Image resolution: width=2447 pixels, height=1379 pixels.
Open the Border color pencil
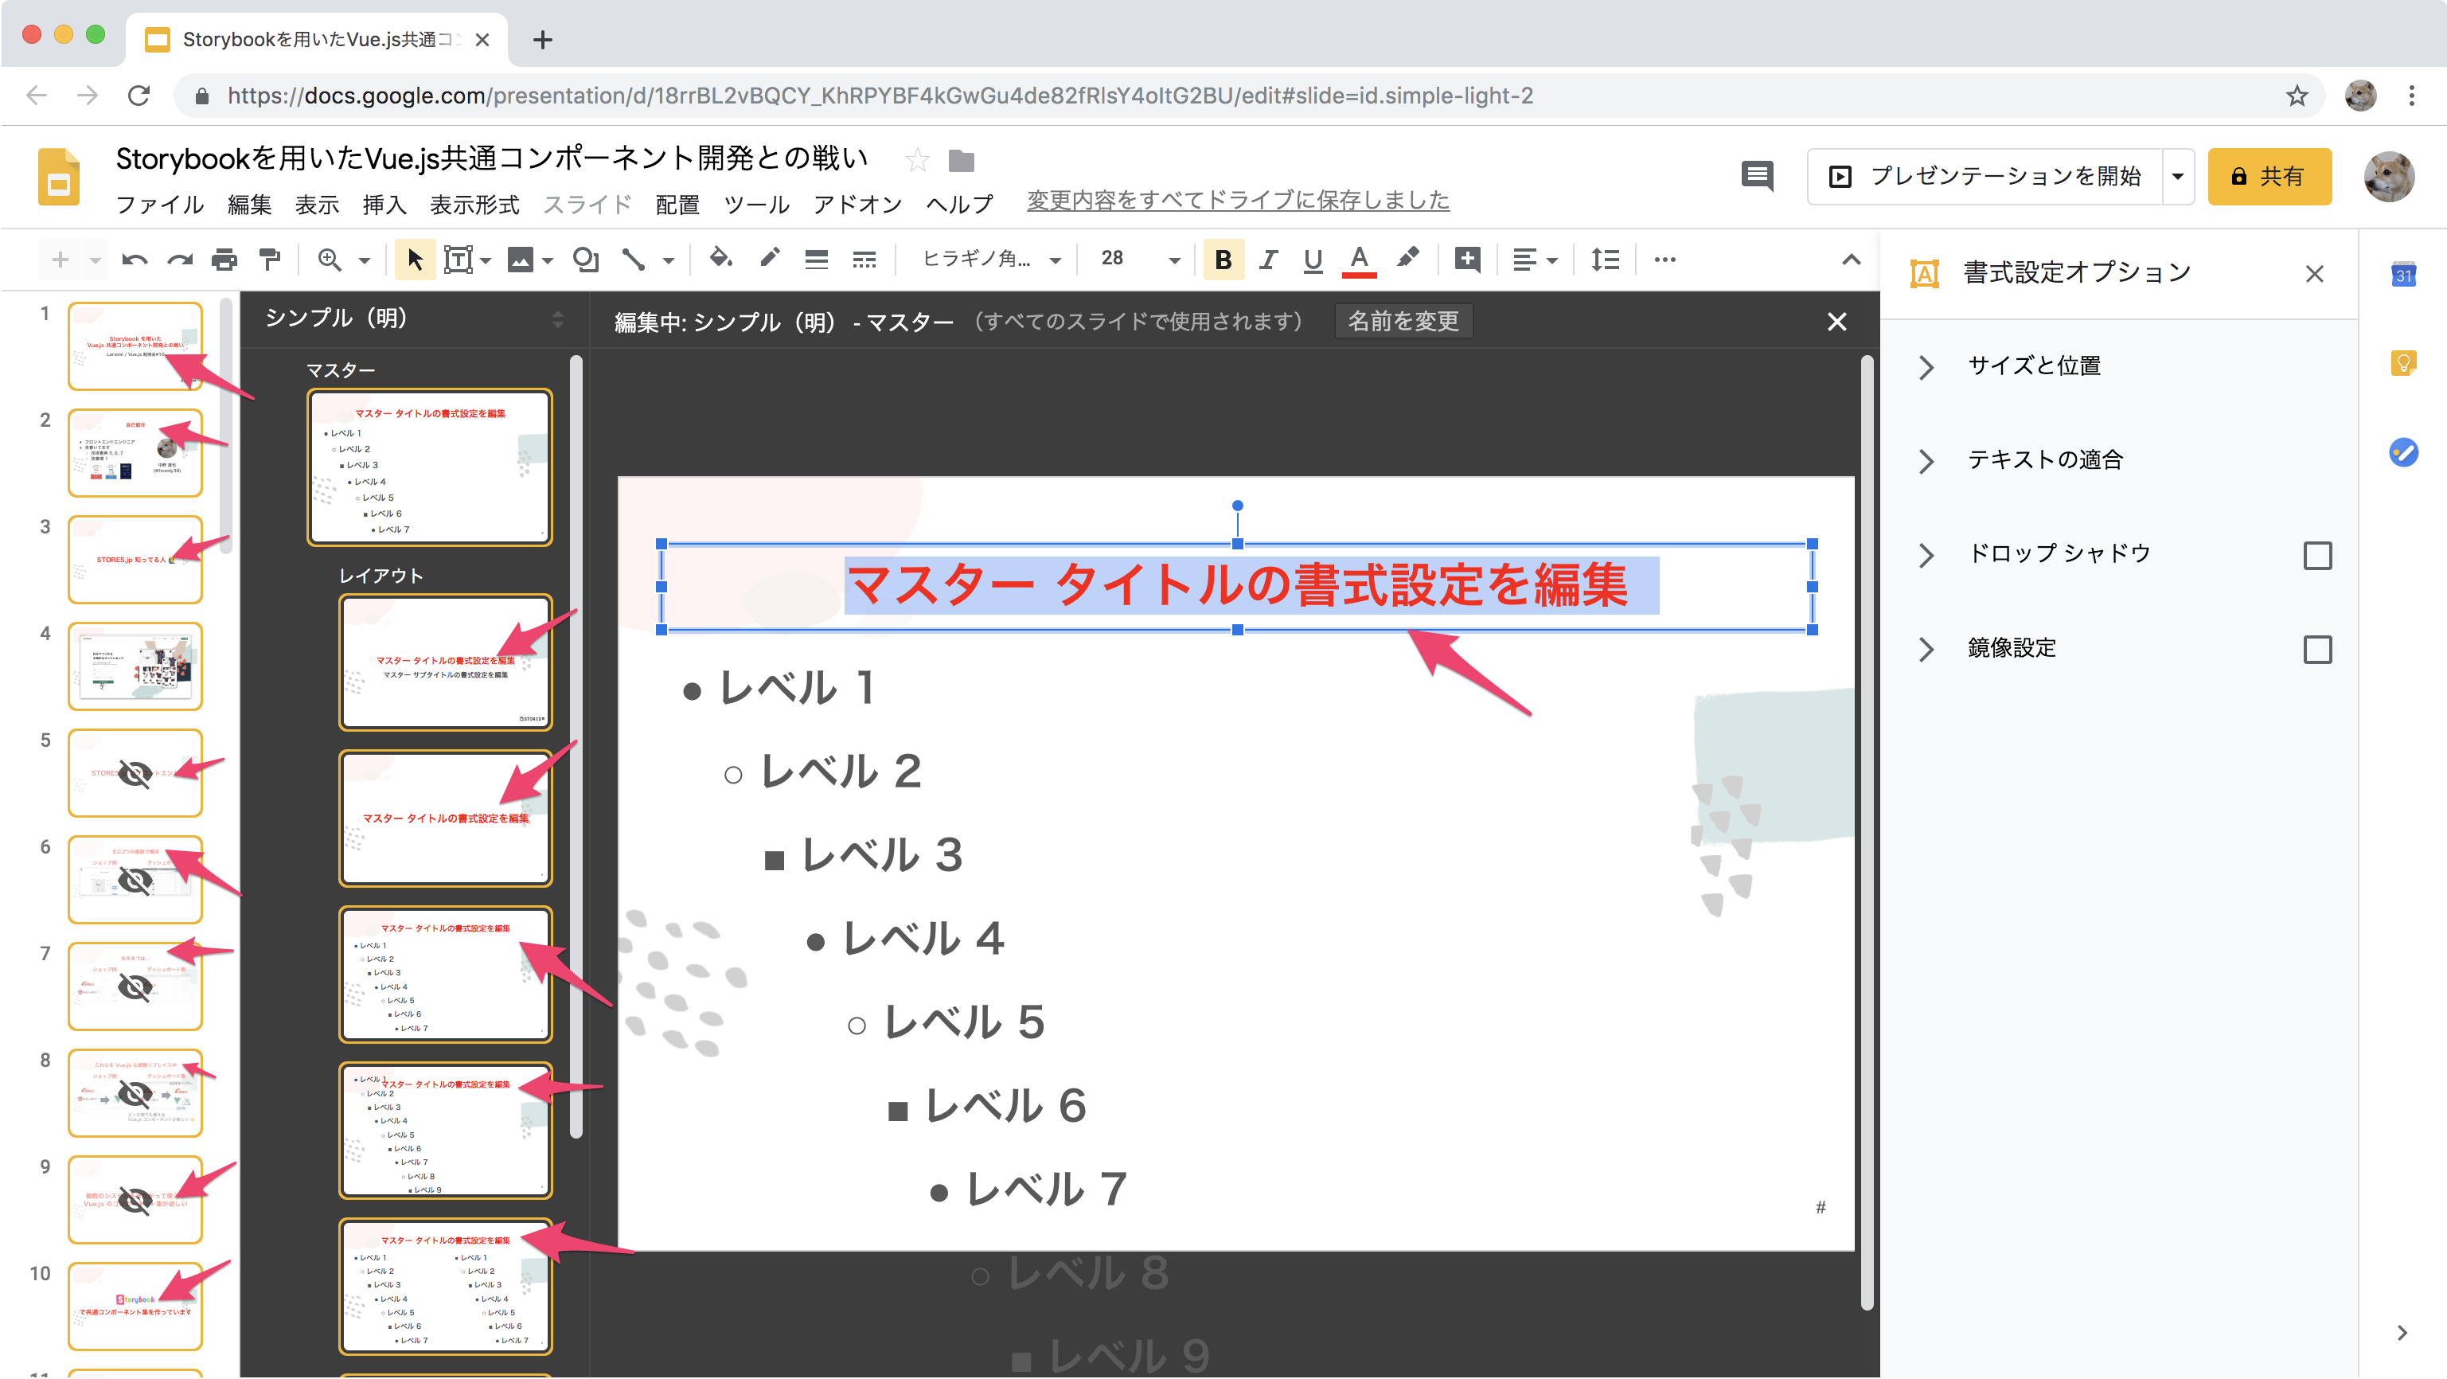770,259
